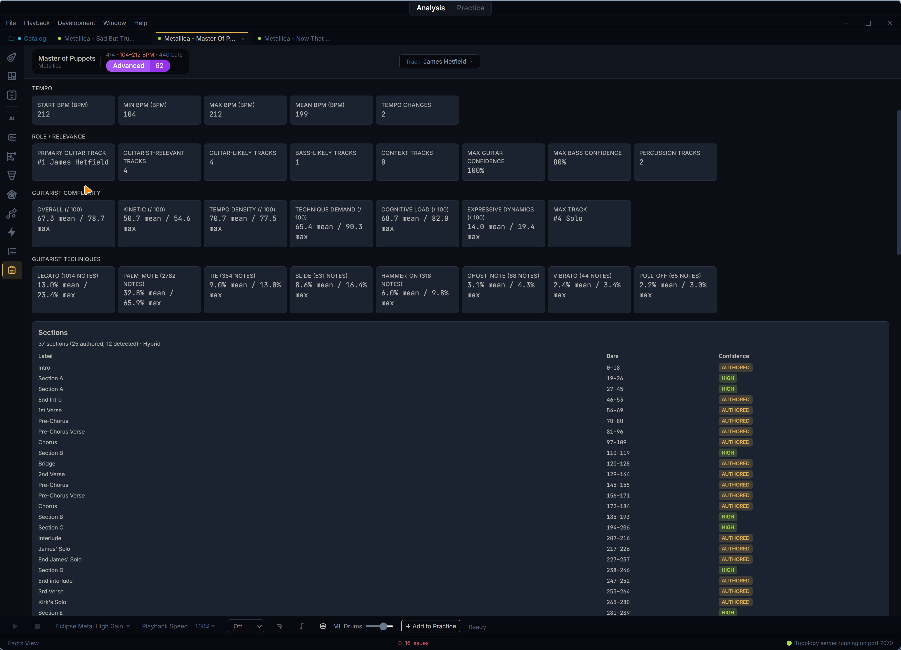The height and width of the screenshot is (650, 901).
Task: Open the Help menu
Action: [x=140, y=23]
